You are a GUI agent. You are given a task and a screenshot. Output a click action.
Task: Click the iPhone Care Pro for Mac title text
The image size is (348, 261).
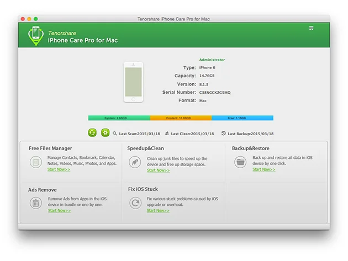click(x=83, y=40)
